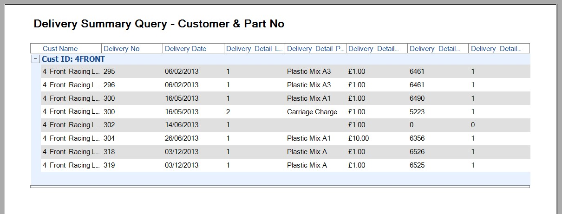Select delivery number 319 cell
This screenshot has height=214, width=562.
tap(109, 165)
